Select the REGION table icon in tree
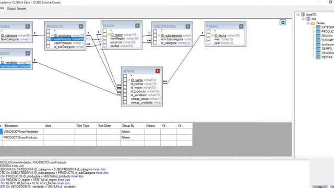 [318, 36]
